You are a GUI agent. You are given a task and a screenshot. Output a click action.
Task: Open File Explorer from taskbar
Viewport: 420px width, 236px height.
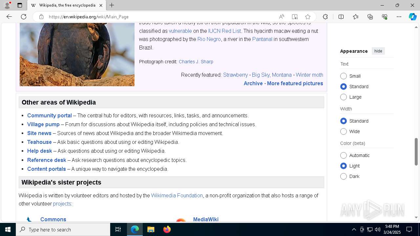(151, 229)
